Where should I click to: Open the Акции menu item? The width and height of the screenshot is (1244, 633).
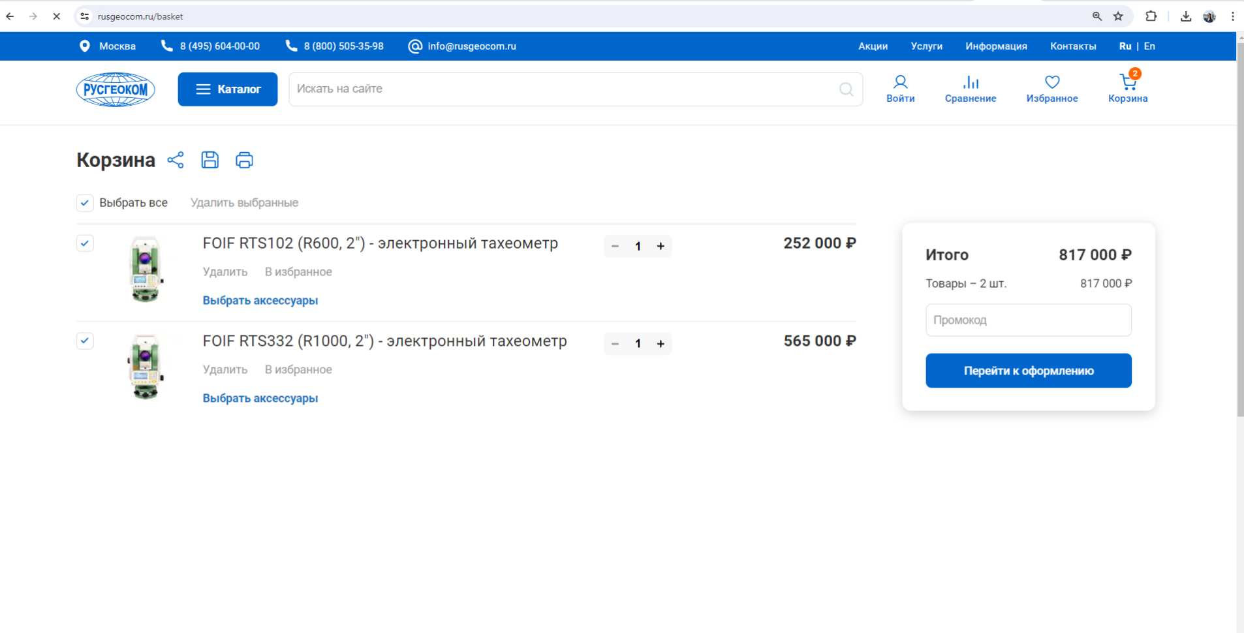coord(873,46)
